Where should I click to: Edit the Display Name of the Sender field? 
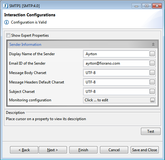[116, 54]
